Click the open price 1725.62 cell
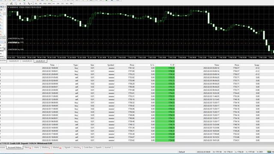This screenshot has width=274, height=154. click(x=131, y=140)
